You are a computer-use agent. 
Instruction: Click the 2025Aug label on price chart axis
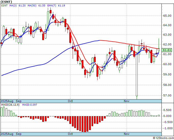coord(7,101)
